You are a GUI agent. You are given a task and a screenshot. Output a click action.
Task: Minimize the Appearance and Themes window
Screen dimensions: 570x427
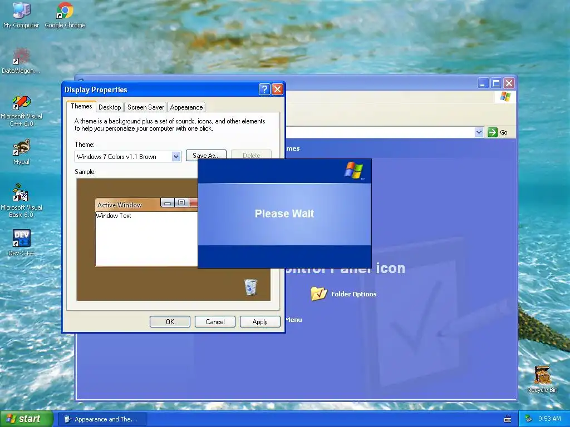(x=483, y=83)
